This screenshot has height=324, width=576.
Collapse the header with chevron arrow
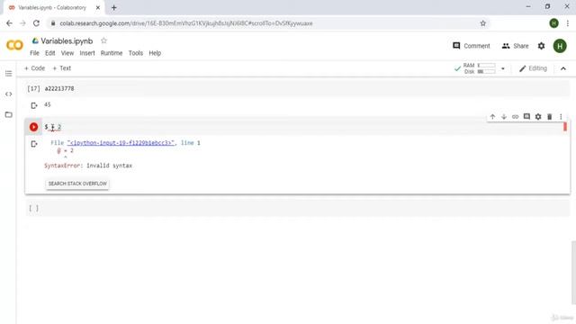click(563, 68)
